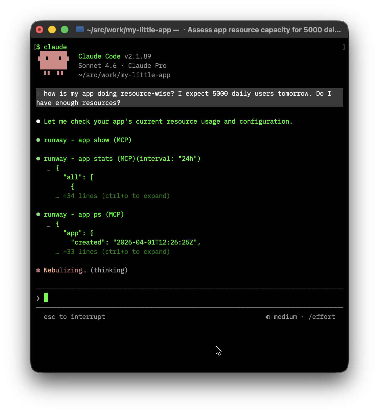Click the yellow minimize window button
The height and width of the screenshot is (413, 379).
52,30
